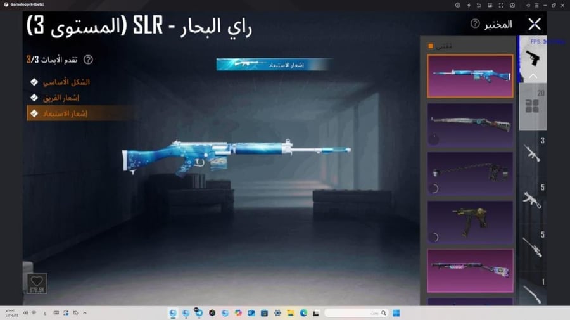
Task: Open the Gameloop hamburger menu
Action: point(536,5)
